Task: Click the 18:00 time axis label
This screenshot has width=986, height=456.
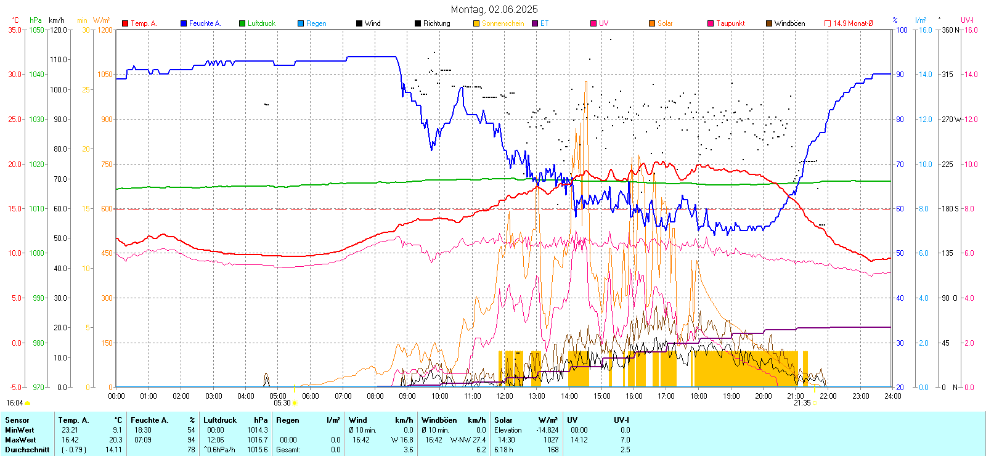Action: point(698,396)
